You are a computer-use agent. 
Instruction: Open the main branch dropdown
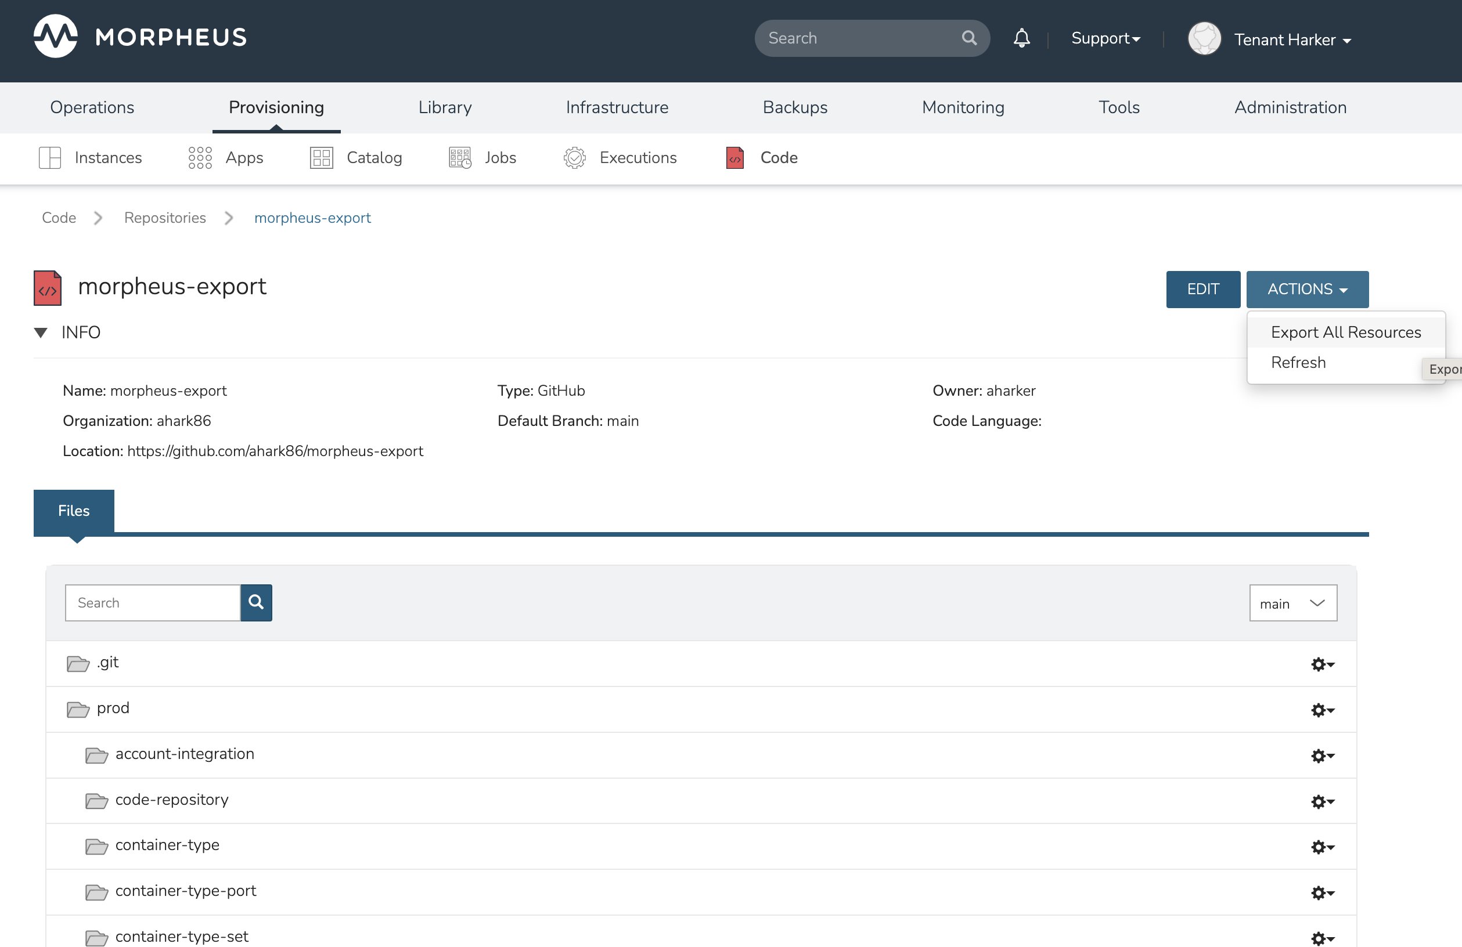1292,603
